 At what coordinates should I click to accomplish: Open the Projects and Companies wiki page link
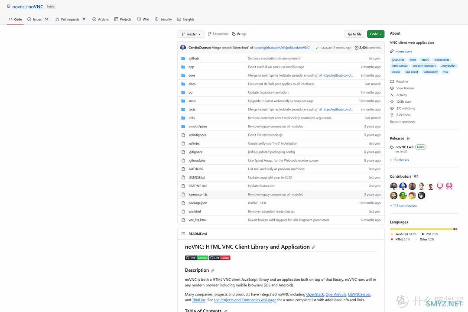(x=245, y=300)
